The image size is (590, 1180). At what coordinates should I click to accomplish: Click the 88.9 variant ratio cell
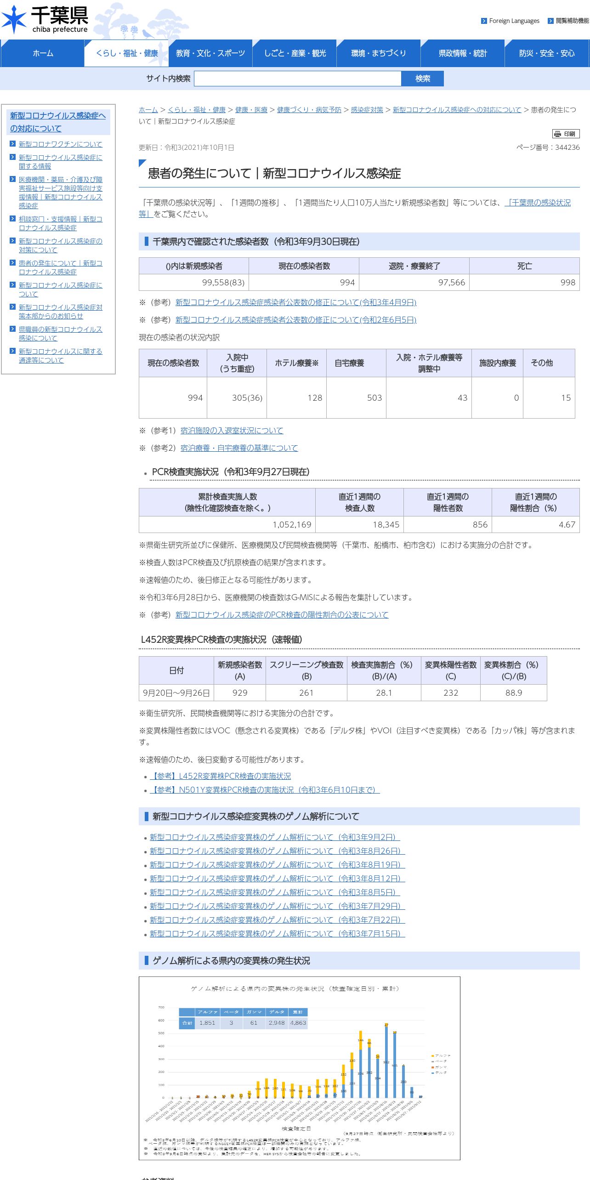(514, 692)
